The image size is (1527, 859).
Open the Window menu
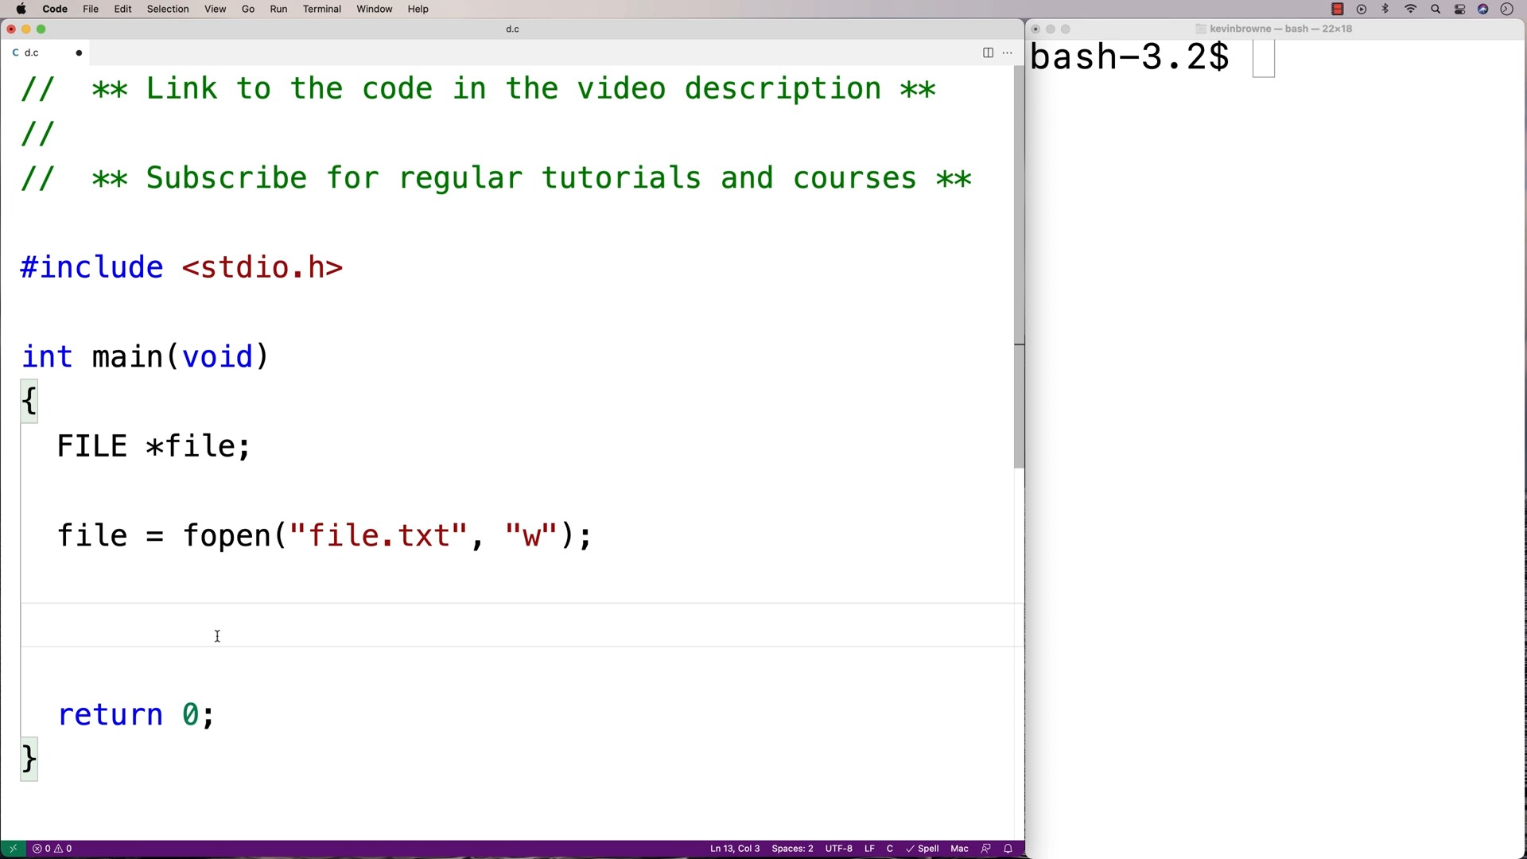pos(375,10)
